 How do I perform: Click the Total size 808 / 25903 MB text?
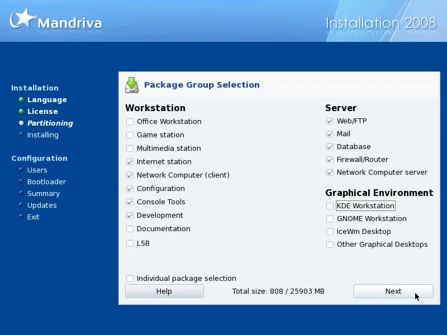pos(278,291)
